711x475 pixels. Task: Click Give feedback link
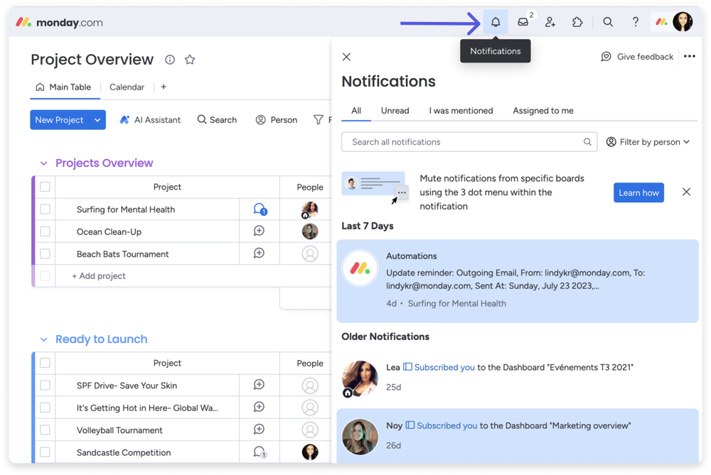(x=637, y=57)
